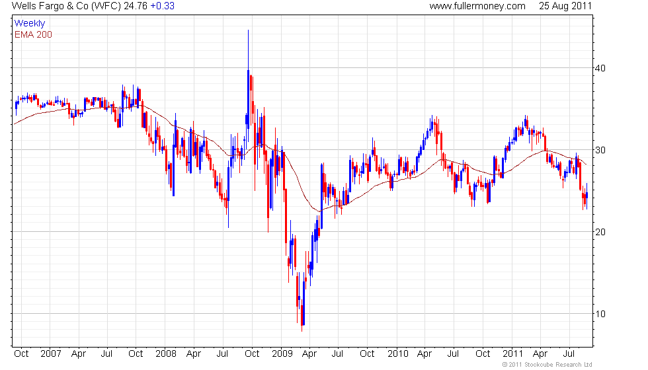Screen dimensions: 648x370
Task: Select the 2010 year marker on the axis
Action: (x=397, y=354)
